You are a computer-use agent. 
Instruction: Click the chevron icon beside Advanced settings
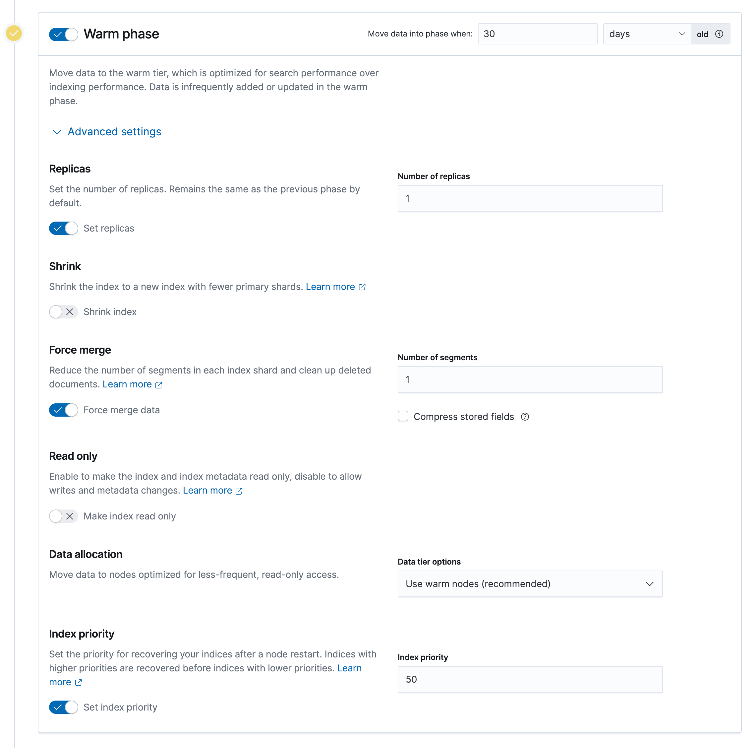[57, 132]
